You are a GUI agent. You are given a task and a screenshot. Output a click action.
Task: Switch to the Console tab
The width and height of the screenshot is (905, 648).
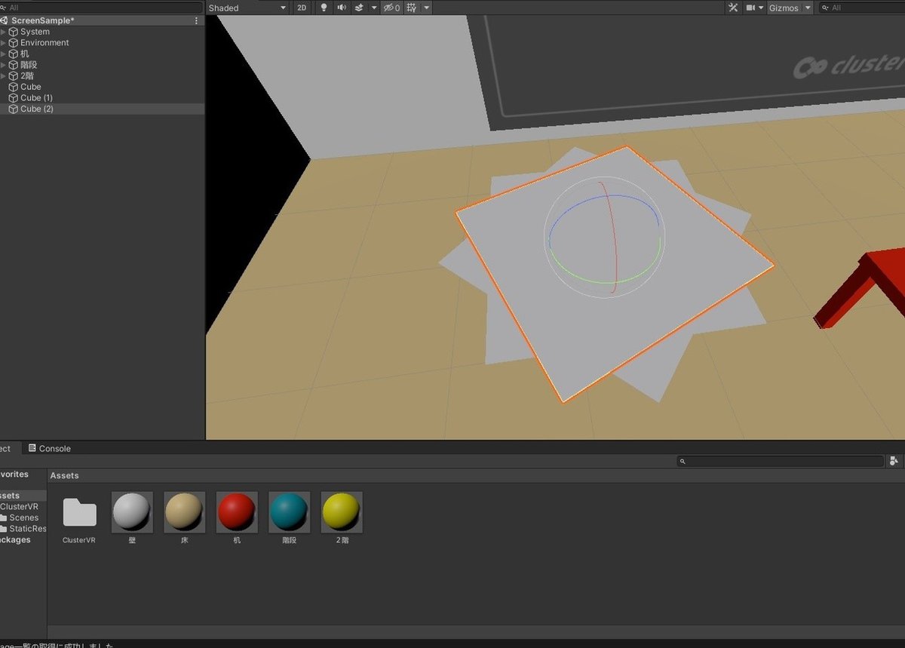tap(49, 448)
